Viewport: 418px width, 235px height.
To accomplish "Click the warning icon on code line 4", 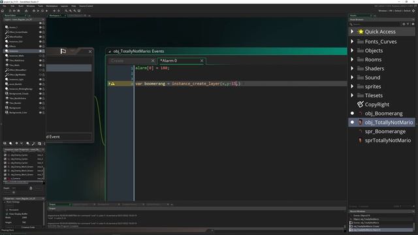I will point(112,84).
